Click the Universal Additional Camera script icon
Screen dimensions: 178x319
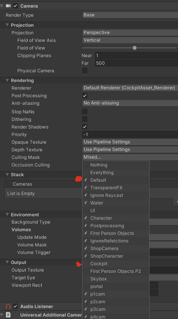8,315
